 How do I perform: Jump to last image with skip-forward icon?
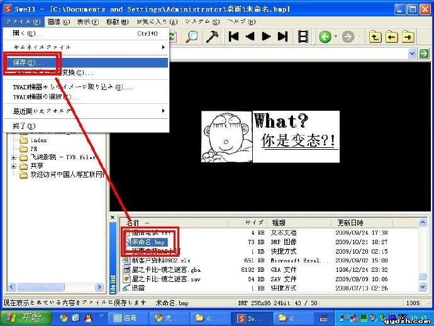point(281,37)
